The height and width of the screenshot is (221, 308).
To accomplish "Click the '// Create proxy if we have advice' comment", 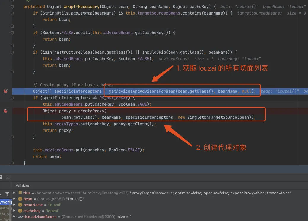I will 73,85.
